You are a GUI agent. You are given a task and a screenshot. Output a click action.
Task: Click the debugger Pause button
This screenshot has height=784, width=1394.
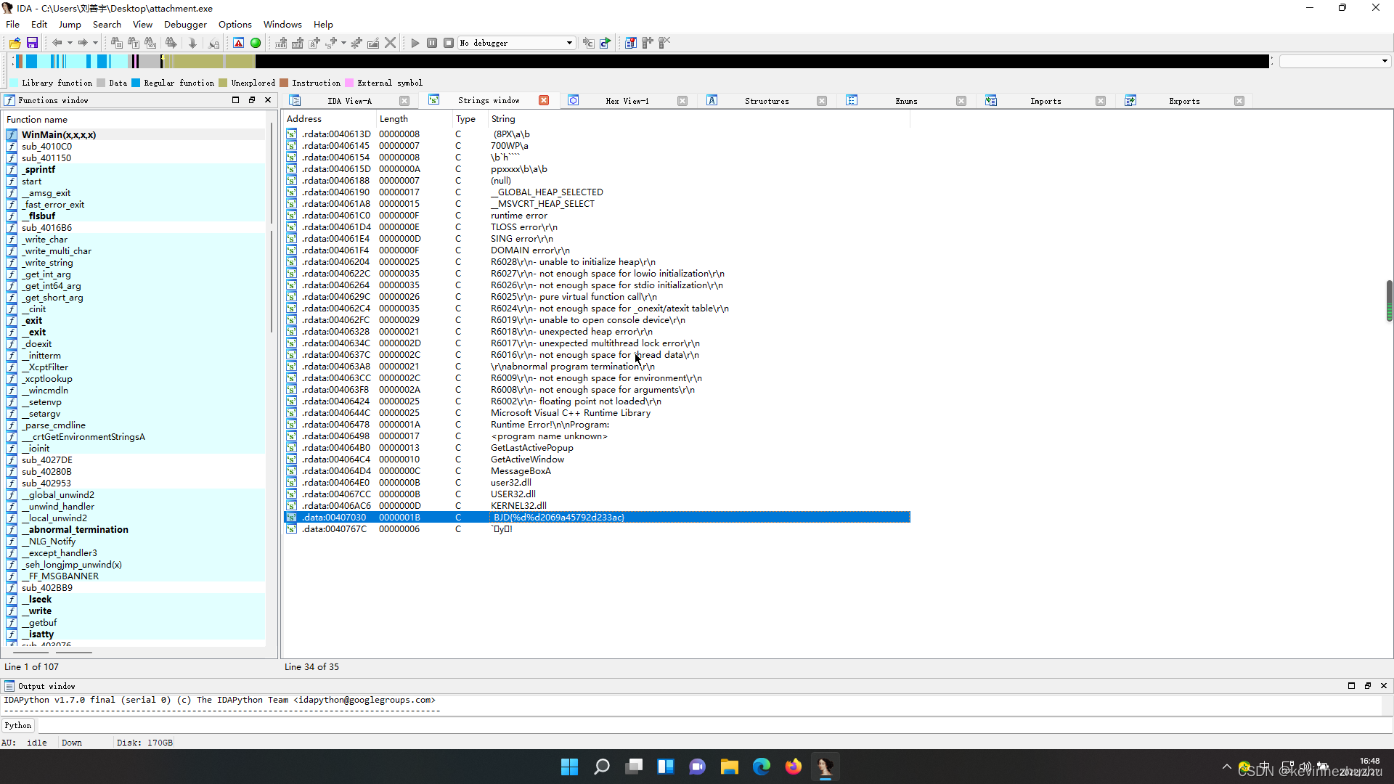tap(432, 43)
